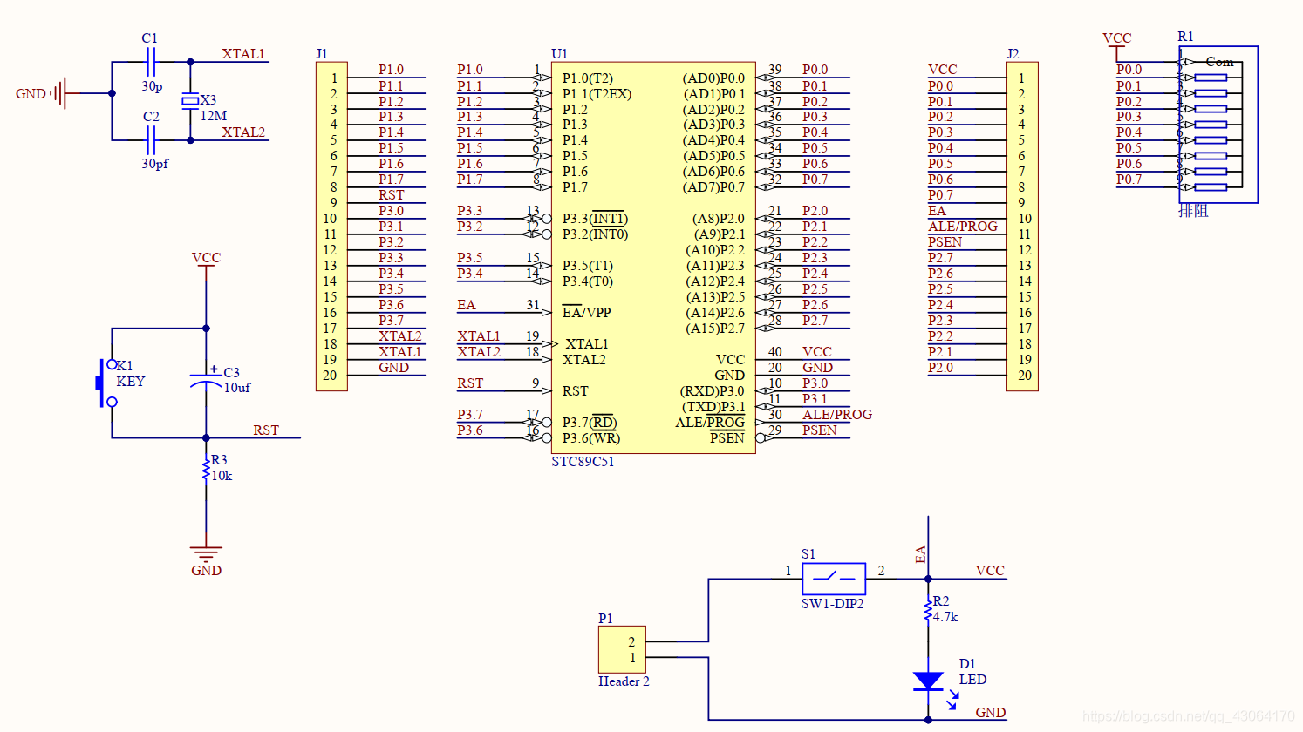Select the 4.7k value of R2
Screen dimensions: 1303x732
(x=945, y=617)
